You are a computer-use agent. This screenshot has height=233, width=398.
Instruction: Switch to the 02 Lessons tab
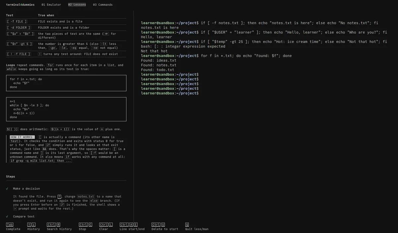pos(77,5)
